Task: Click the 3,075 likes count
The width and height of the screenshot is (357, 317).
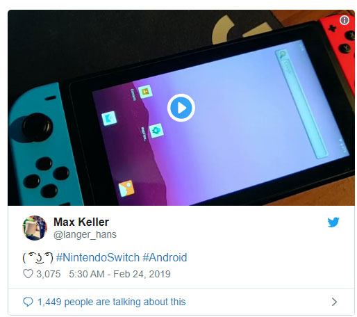Action: click(x=49, y=274)
